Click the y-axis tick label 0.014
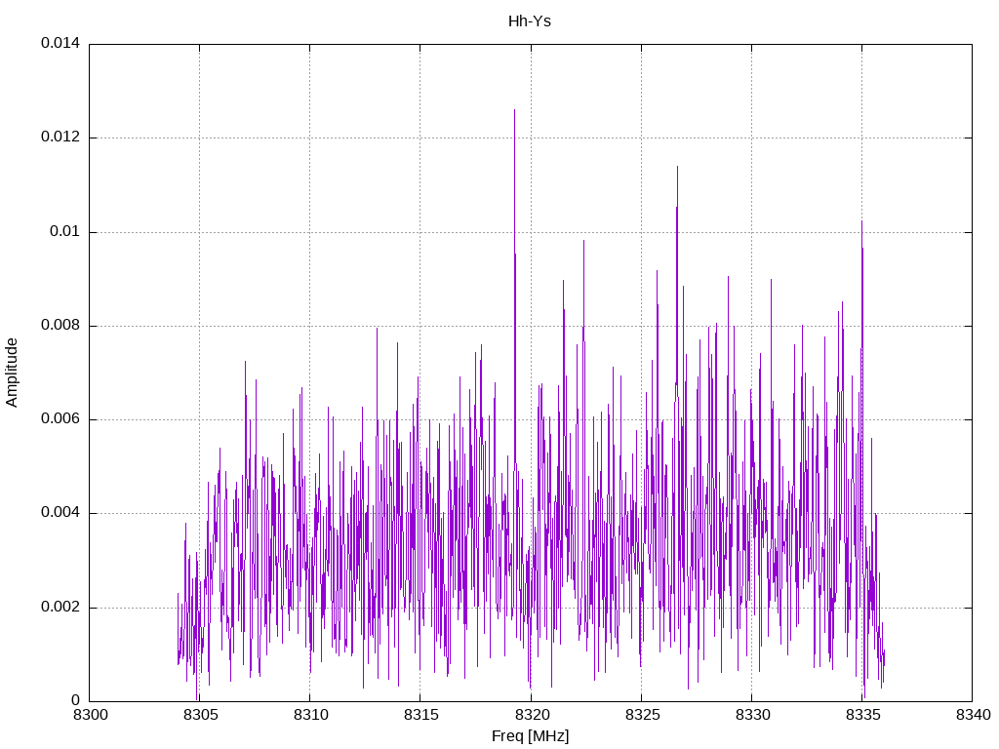 [x=60, y=43]
